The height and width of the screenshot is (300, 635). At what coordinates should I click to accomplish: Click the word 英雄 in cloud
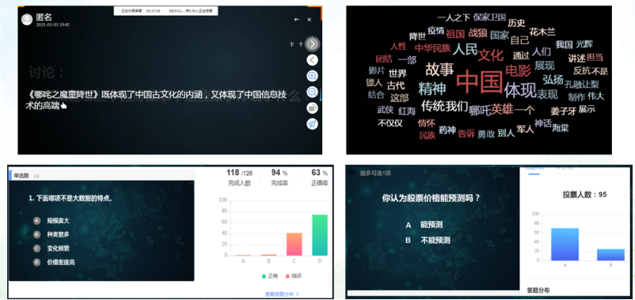tap(502, 109)
